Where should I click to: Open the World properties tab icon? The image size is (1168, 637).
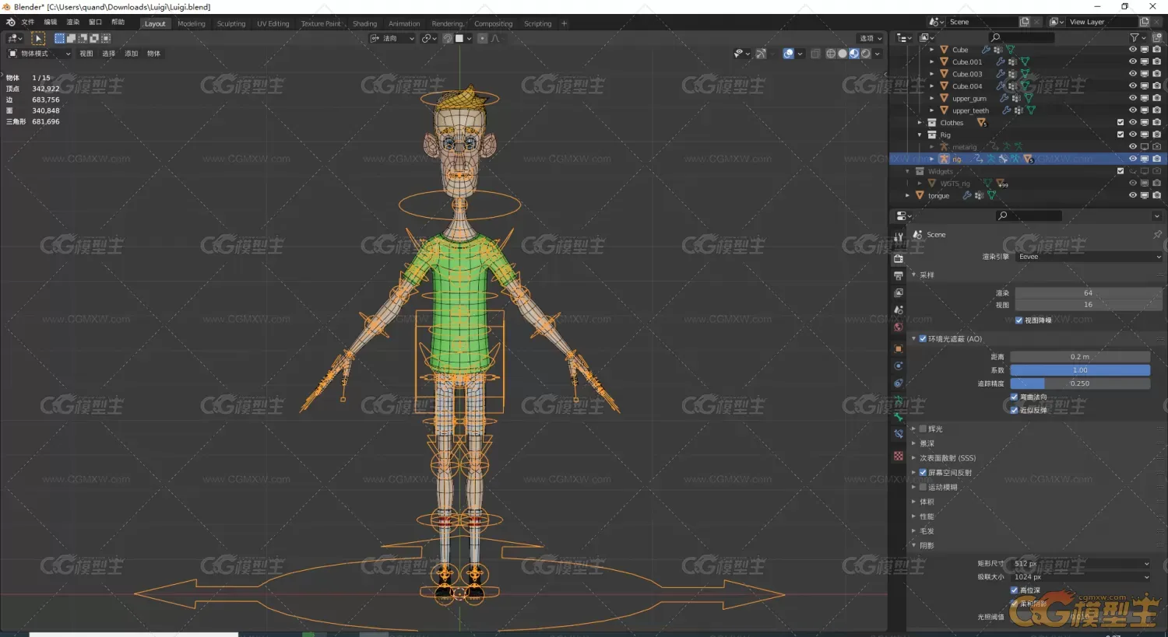899,327
